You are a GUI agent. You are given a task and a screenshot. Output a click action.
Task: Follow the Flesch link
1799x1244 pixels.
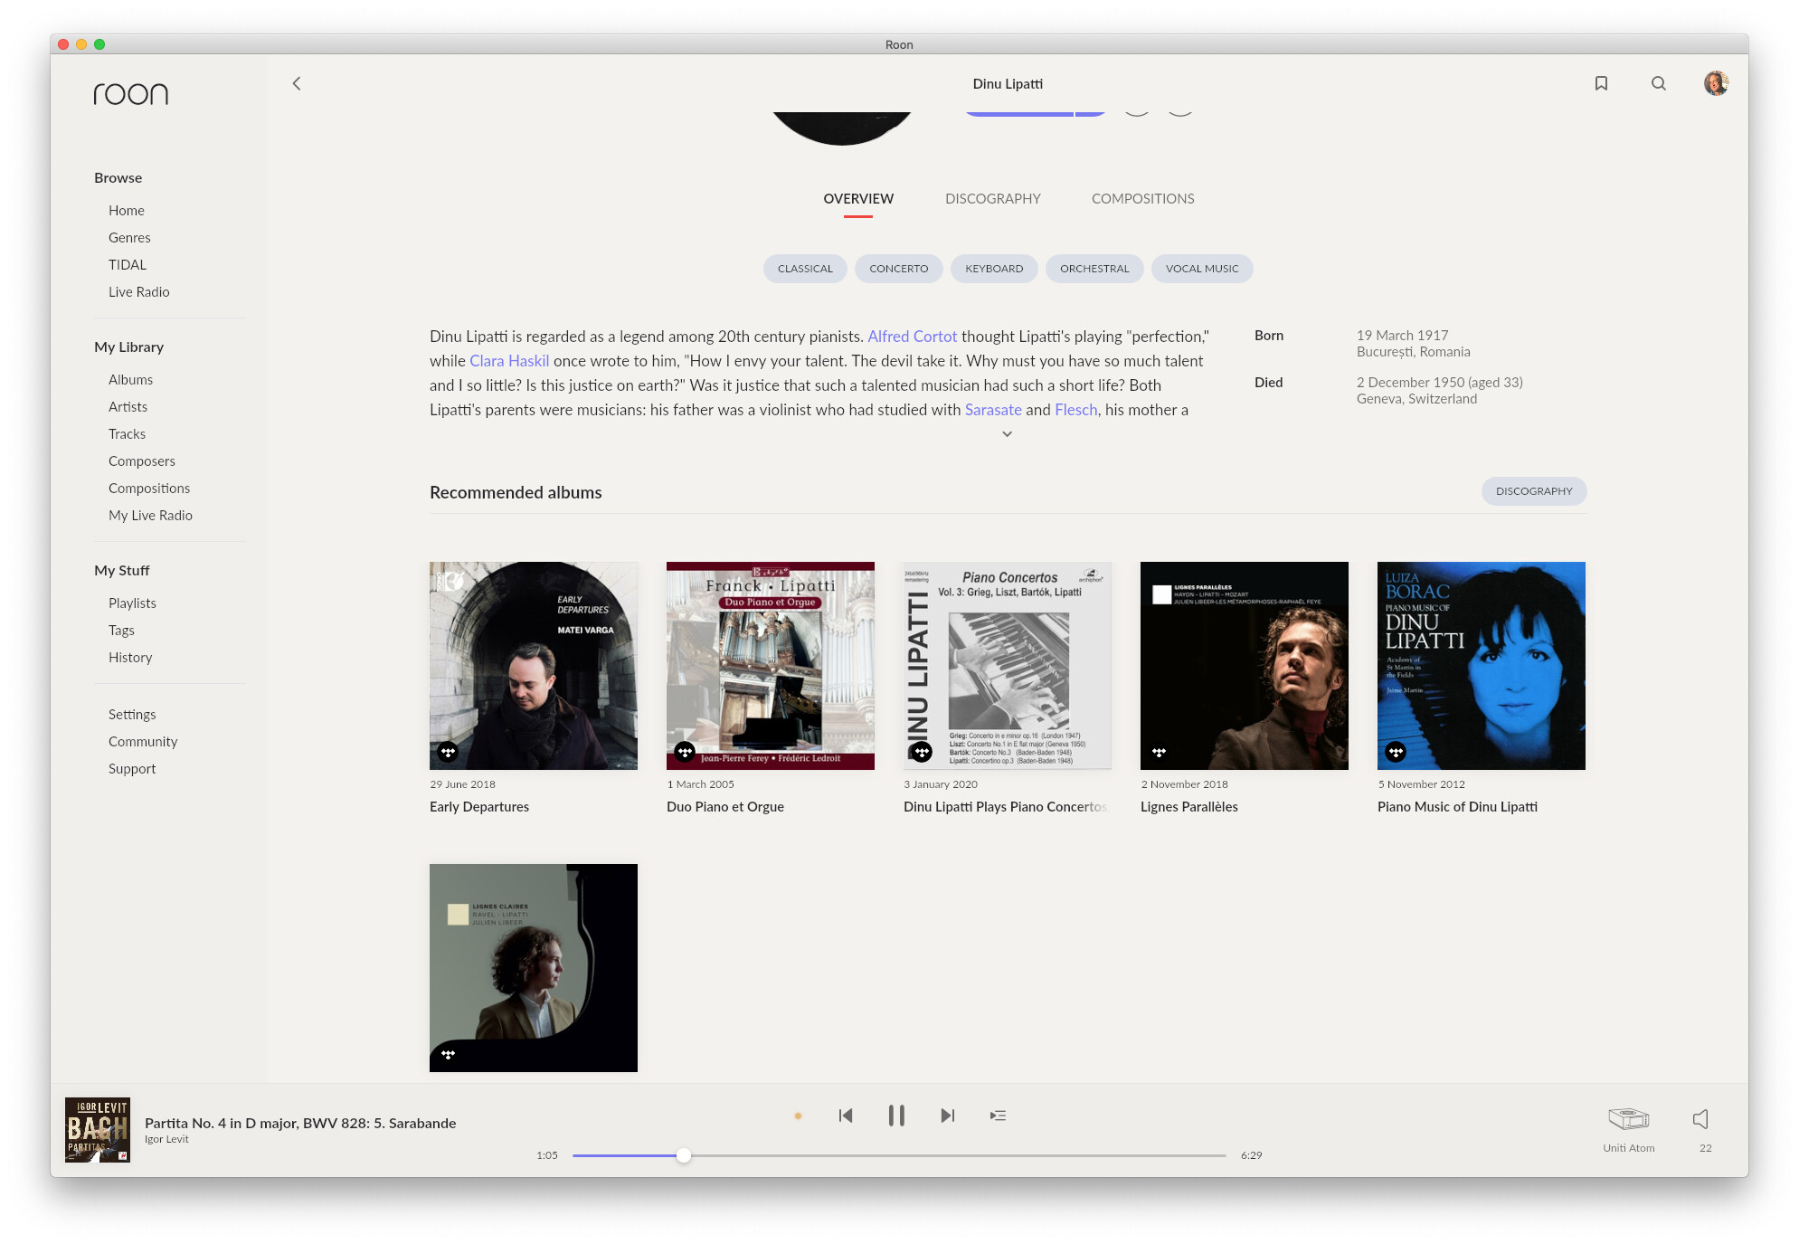[1076, 410]
